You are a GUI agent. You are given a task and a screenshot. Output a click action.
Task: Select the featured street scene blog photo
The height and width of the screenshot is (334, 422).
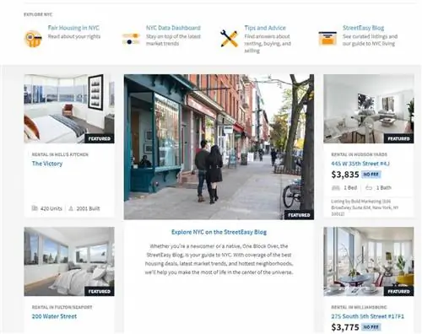tap(219, 147)
